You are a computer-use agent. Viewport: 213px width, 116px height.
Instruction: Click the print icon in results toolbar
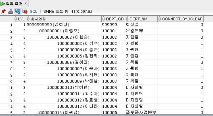tap(10, 11)
